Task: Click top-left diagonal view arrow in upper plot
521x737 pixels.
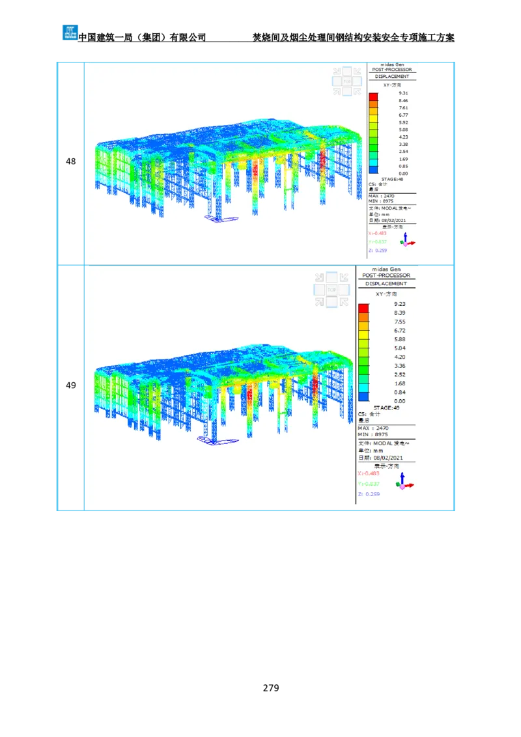Action: [337, 72]
